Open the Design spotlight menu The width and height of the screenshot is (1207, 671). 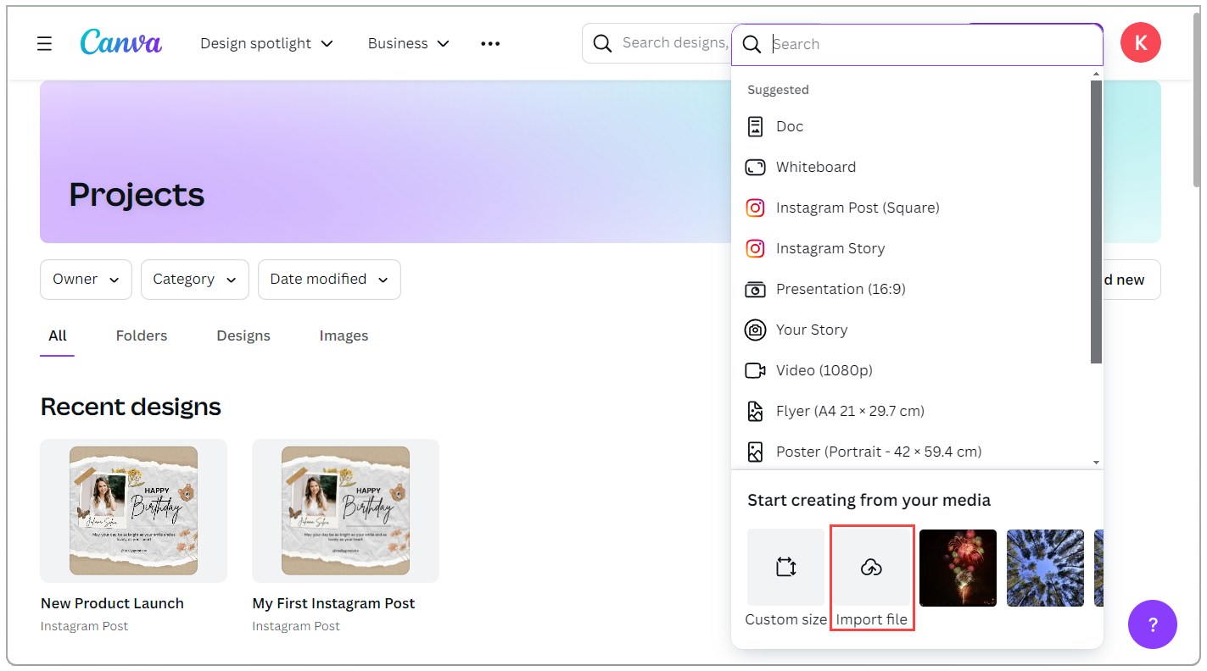[x=265, y=43]
